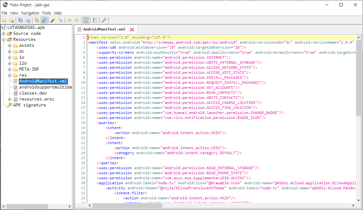Click the dc folder icon

point(15,51)
